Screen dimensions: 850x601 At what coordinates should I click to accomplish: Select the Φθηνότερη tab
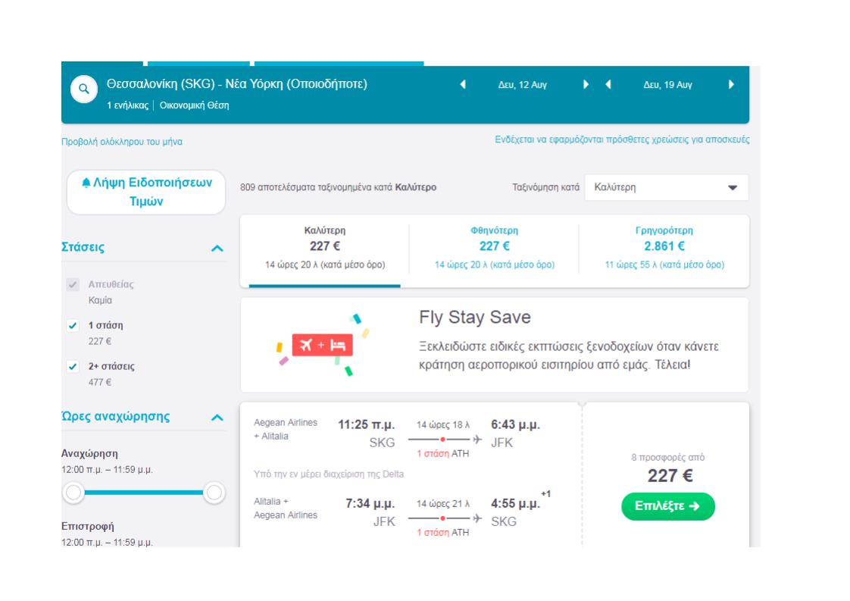[x=494, y=248]
